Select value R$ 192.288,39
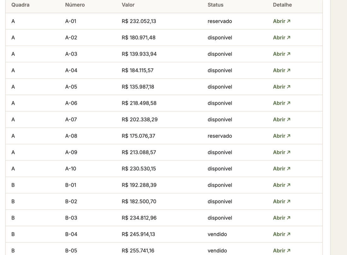347x255 pixels. tap(139, 185)
